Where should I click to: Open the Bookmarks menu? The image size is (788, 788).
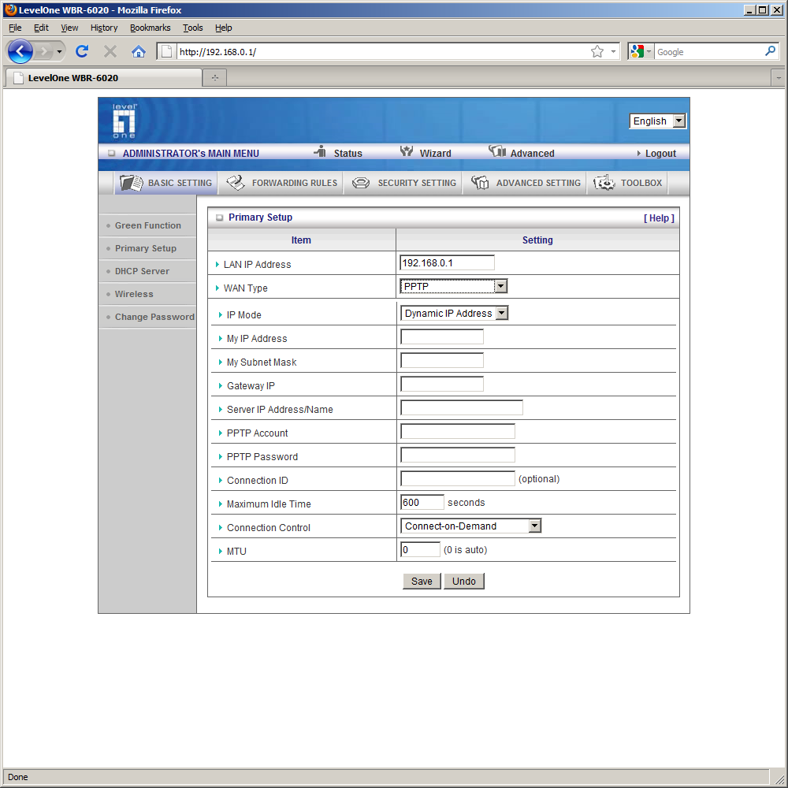(151, 28)
